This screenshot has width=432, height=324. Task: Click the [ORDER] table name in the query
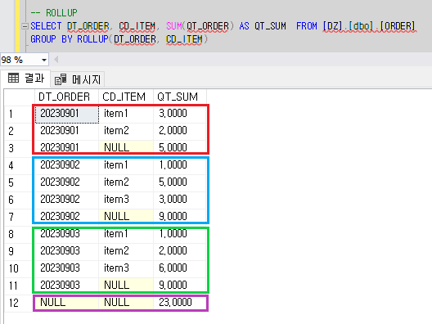tap(397, 26)
